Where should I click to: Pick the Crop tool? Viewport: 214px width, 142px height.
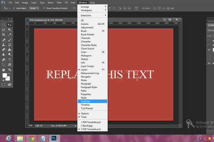(x=3, y=35)
